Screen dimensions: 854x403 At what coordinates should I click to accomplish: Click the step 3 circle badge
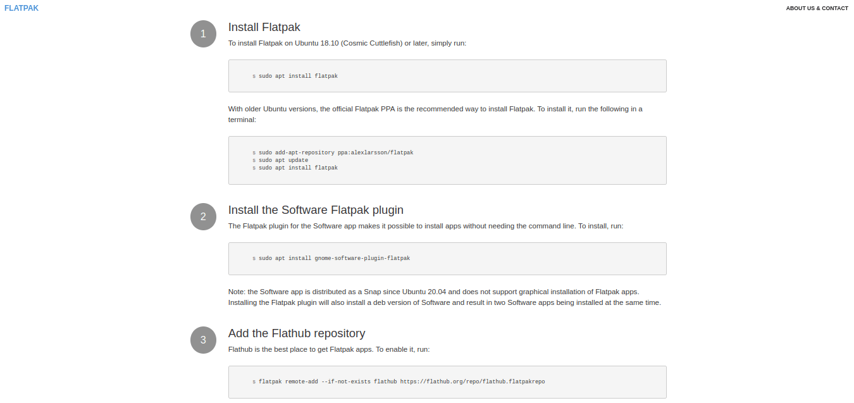pos(203,340)
